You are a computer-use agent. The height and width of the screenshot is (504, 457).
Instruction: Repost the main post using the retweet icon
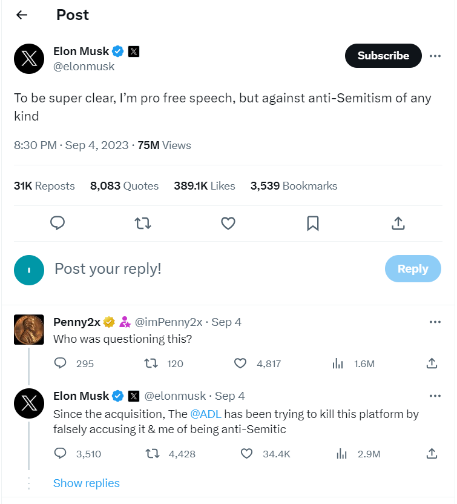[x=143, y=224]
